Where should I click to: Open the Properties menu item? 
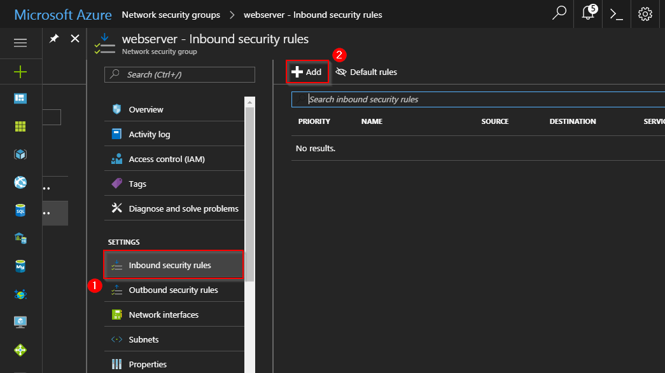pyautogui.click(x=174, y=364)
